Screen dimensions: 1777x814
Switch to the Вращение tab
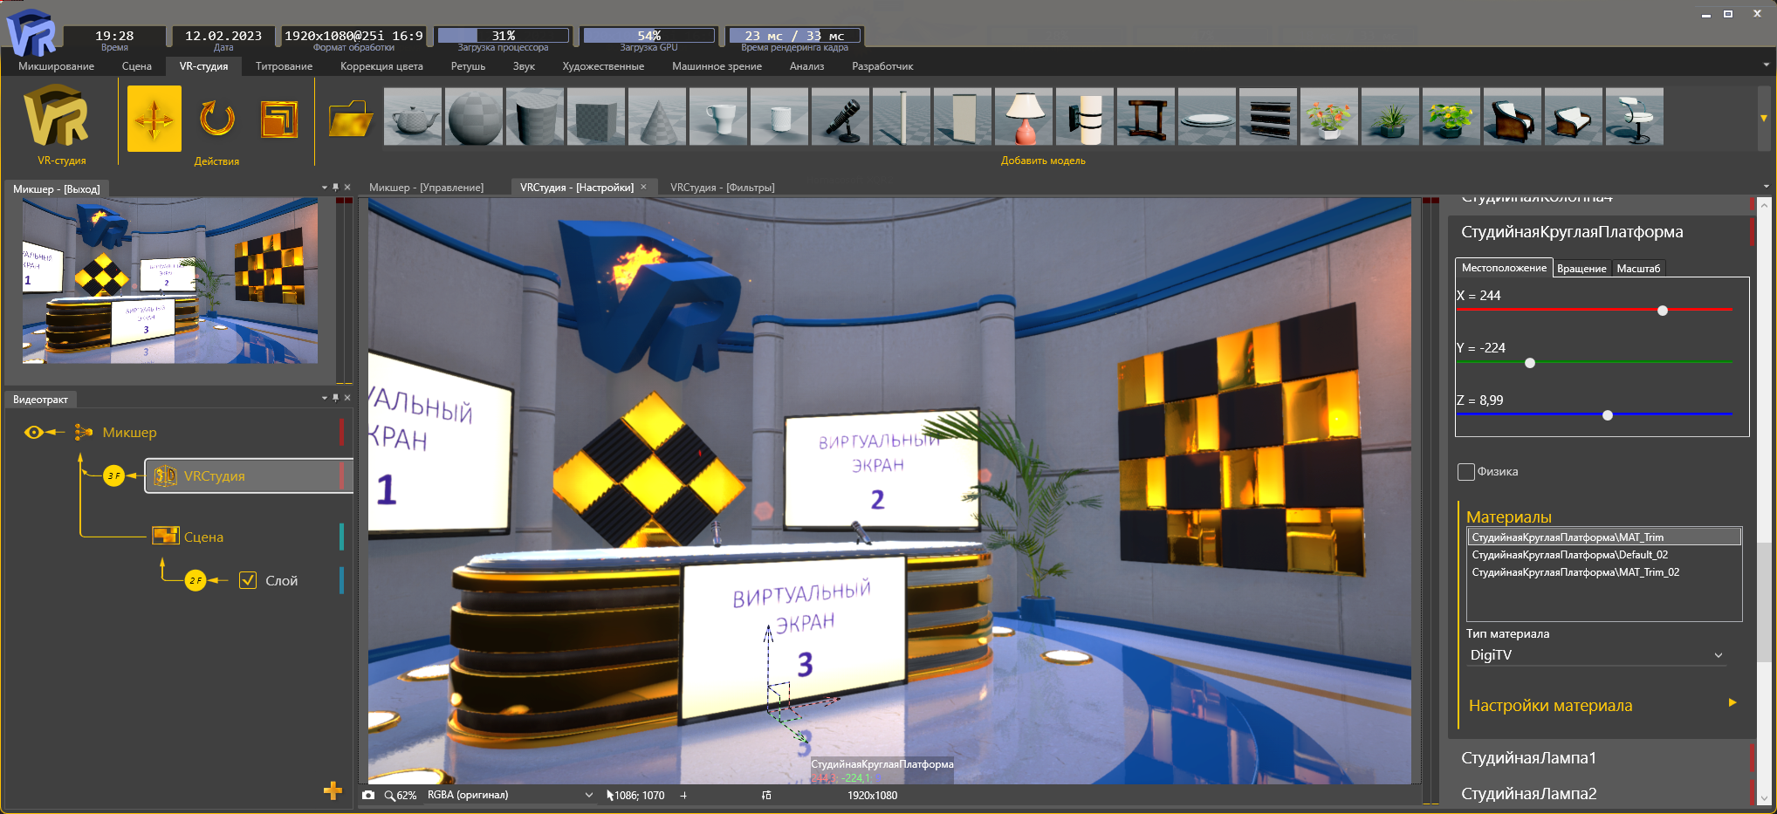(x=1581, y=268)
